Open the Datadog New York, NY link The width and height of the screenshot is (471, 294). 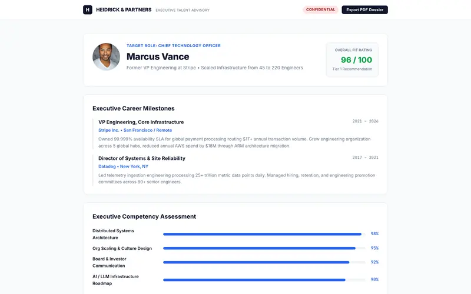click(x=123, y=166)
